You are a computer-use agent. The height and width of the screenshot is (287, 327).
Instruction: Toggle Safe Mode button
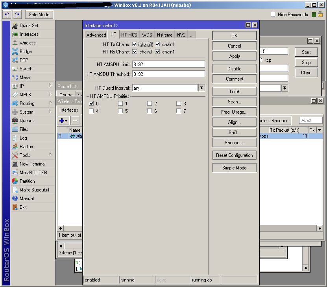click(39, 15)
